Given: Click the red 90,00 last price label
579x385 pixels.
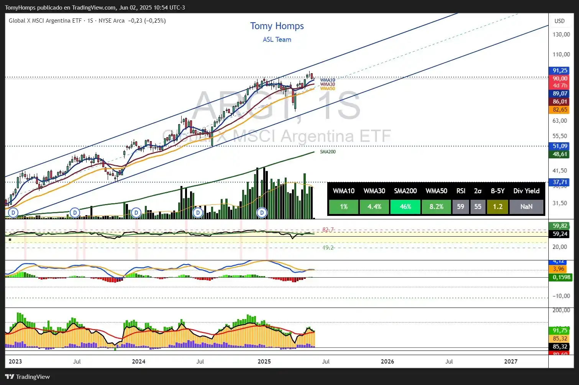Looking at the screenshot, I should coord(559,78).
